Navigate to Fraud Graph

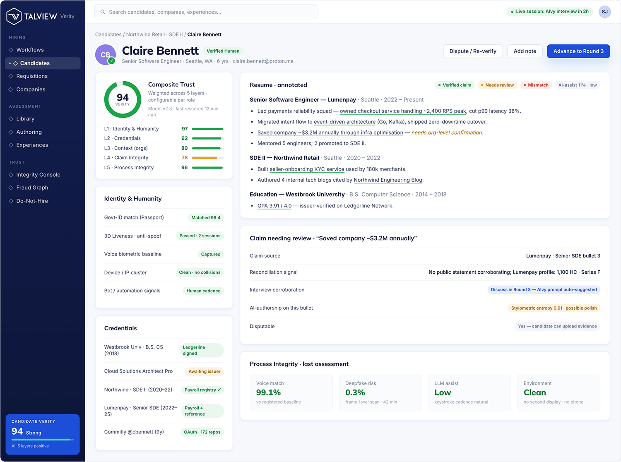click(x=43, y=188)
